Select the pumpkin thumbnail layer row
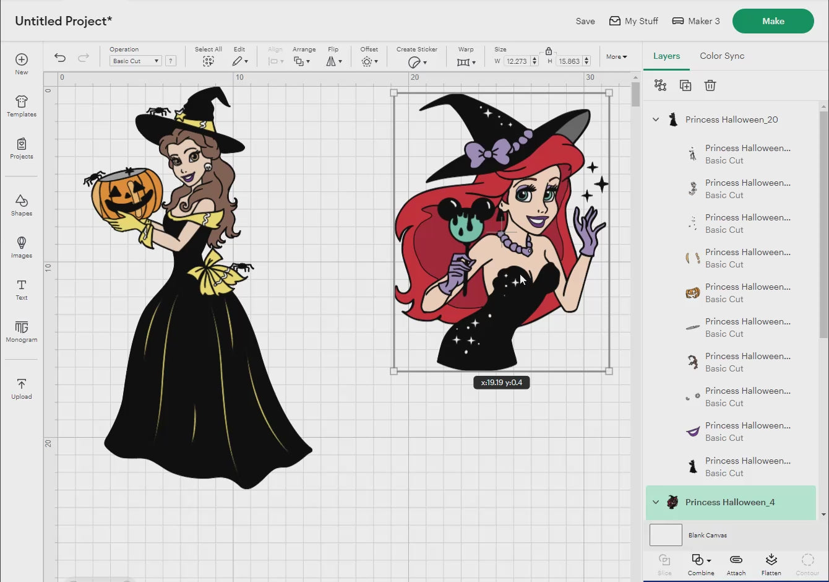 coord(731,293)
